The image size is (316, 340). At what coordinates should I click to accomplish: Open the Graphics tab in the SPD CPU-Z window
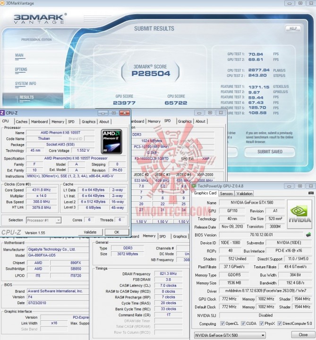[185, 121]
